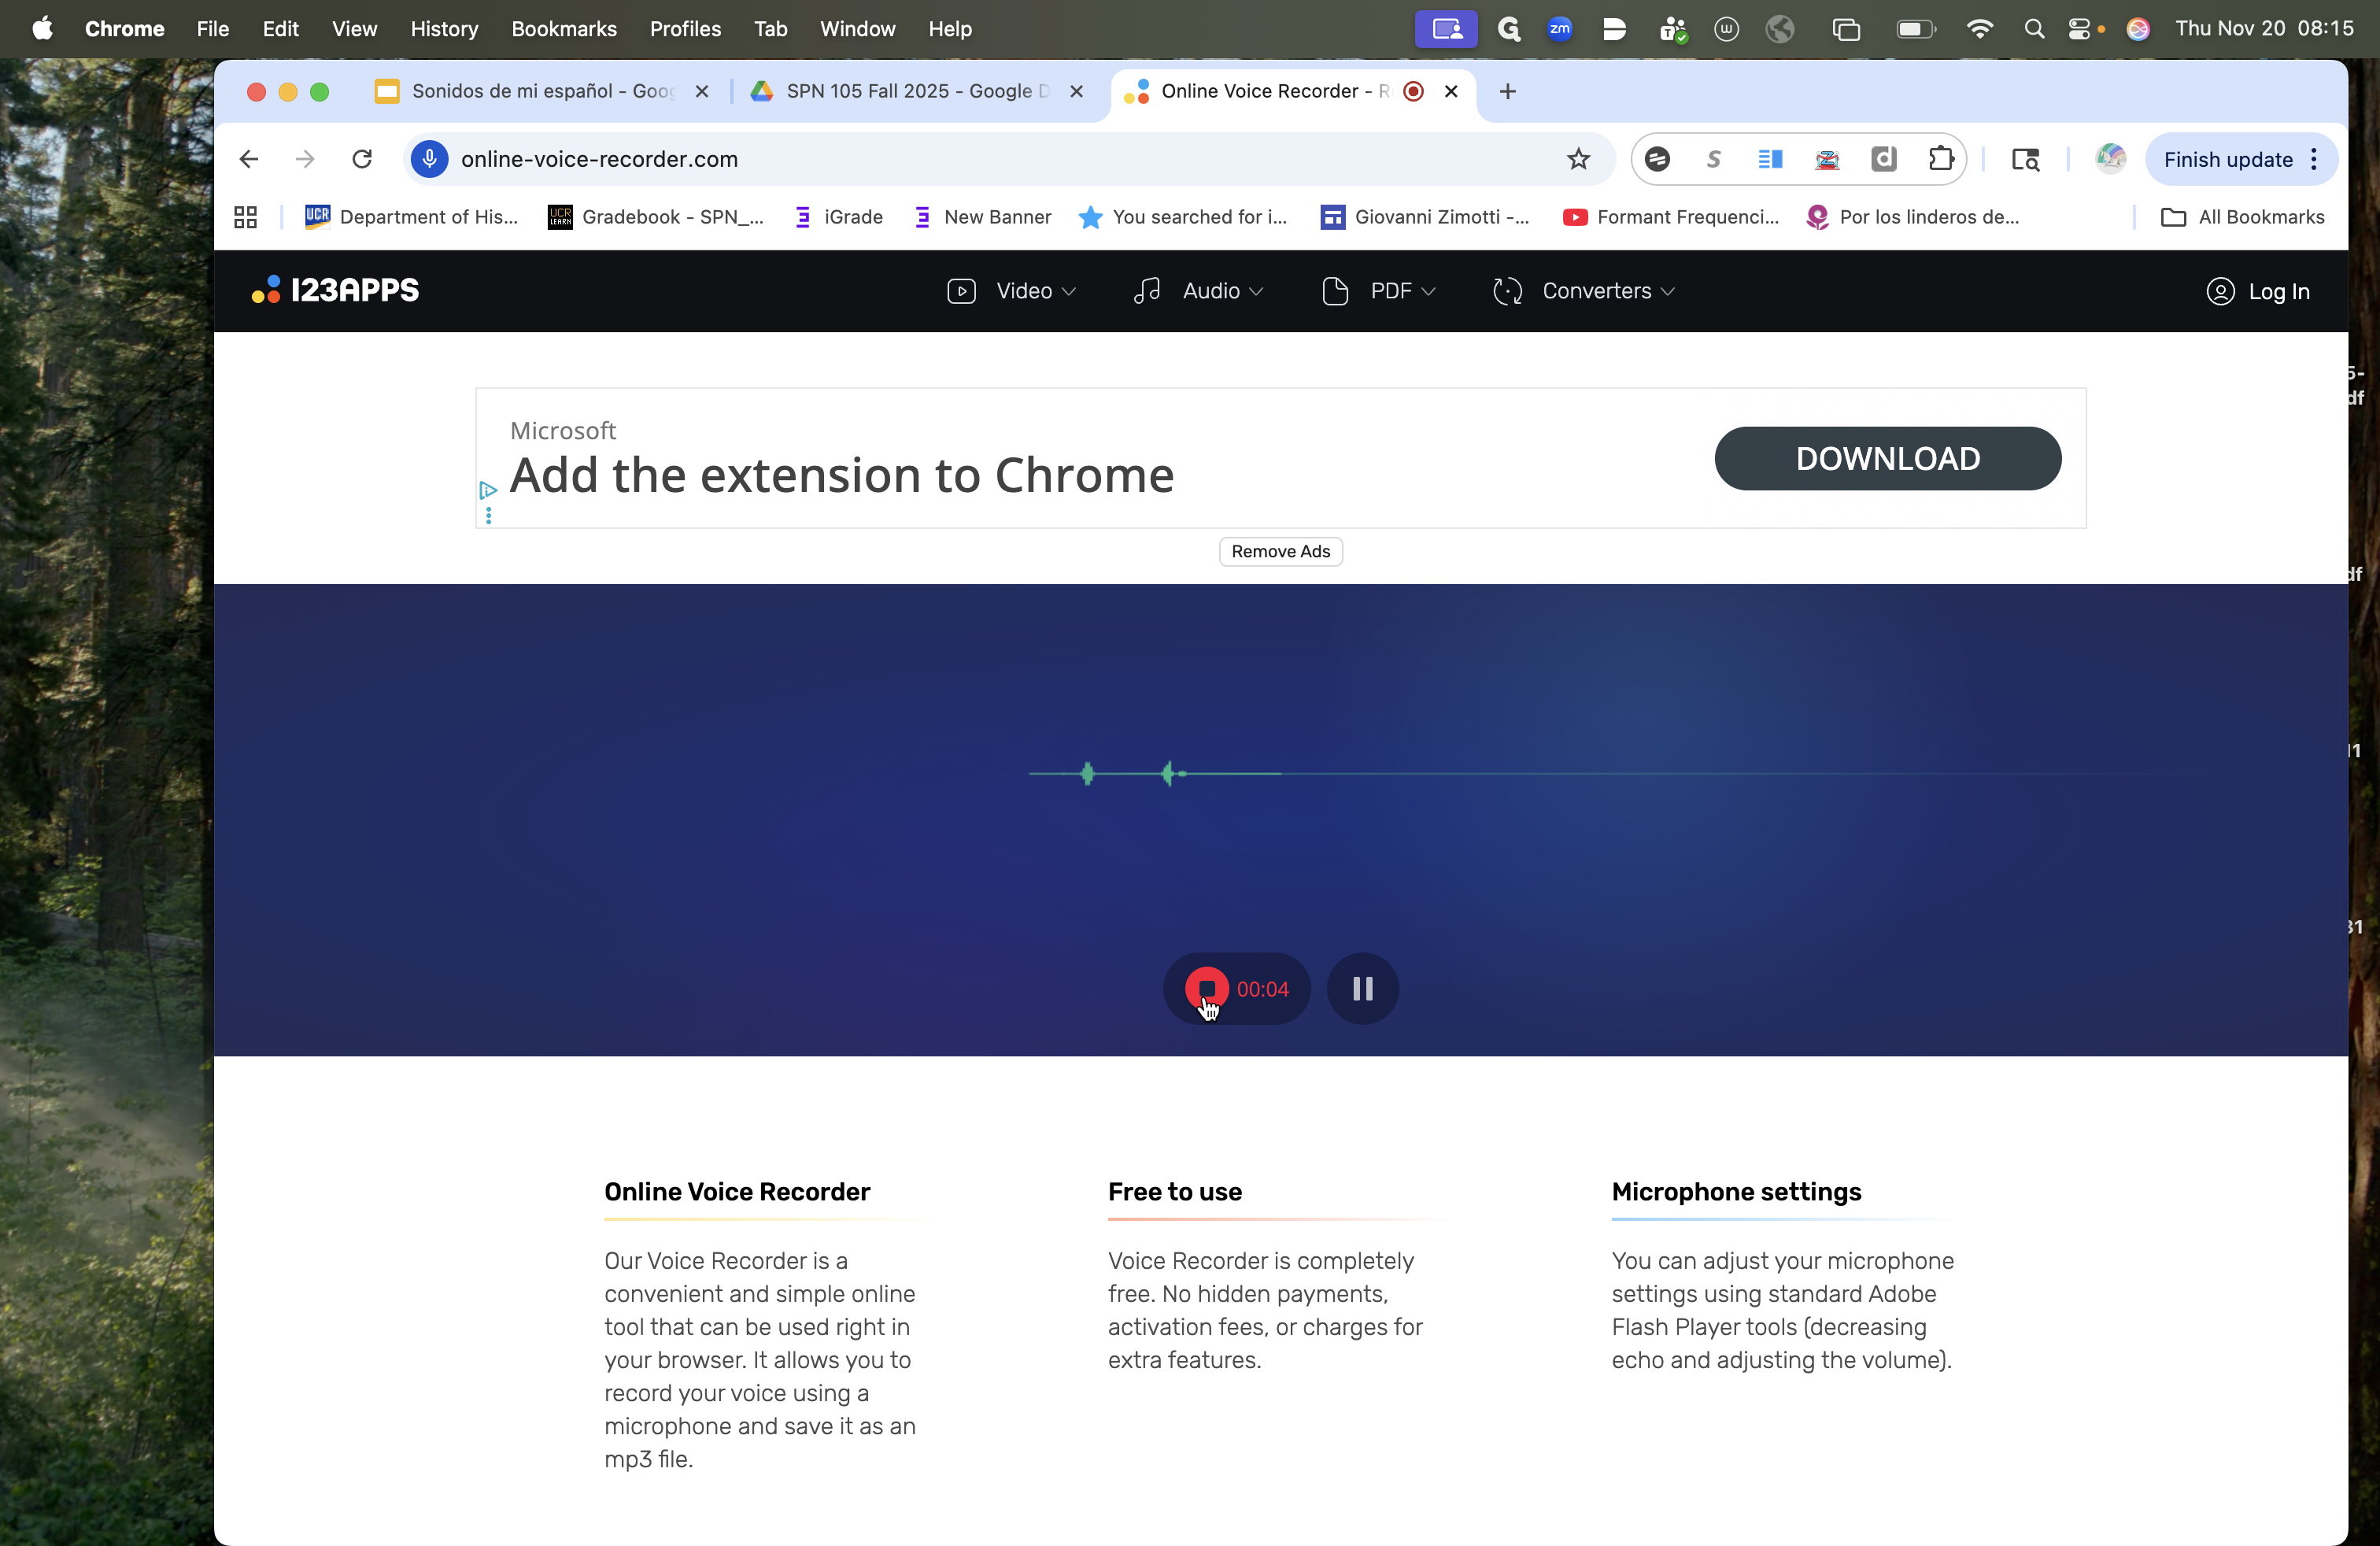The width and height of the screenshot is (2380, 1546).
Task: Open the new tab plus button
Action: (1507, 91)
